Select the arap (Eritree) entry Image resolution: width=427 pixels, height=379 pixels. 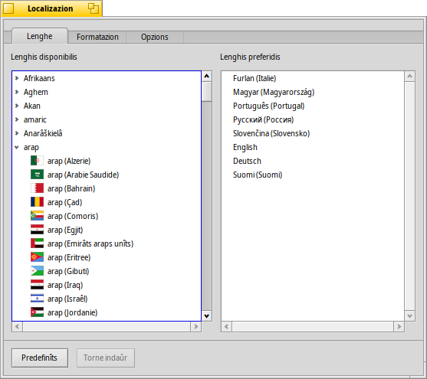[x=107, y=257]
